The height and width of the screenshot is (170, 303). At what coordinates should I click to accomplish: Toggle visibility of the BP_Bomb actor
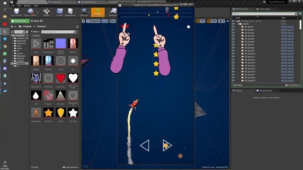233,27
